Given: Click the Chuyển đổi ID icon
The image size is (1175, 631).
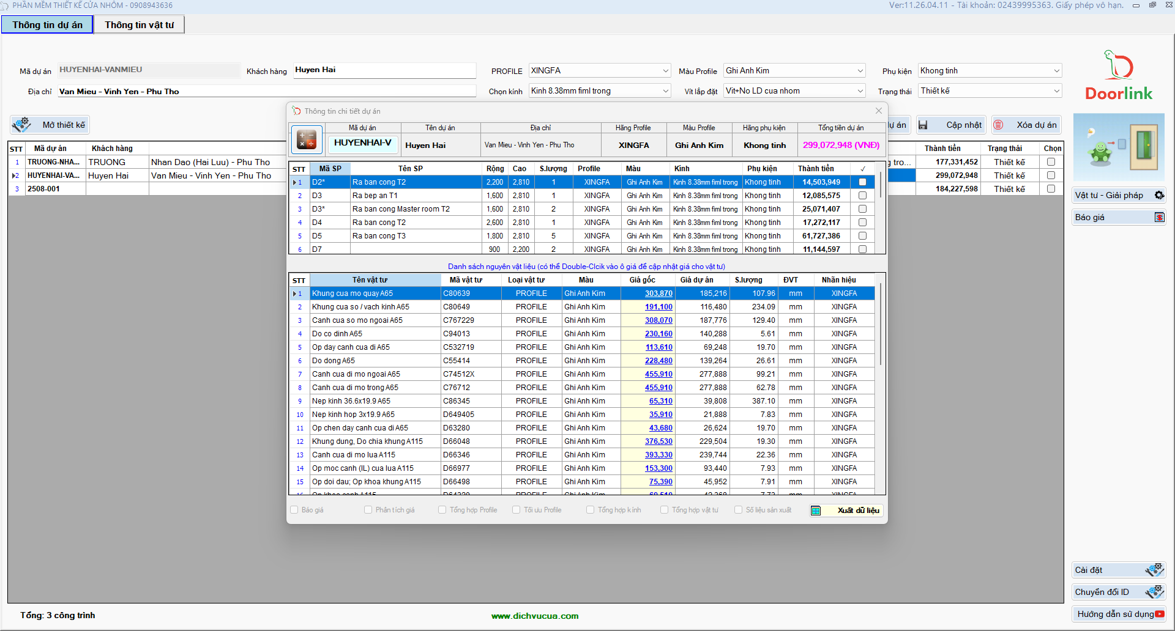Looking at the screenshot, I should pyautogui.click(x=1154, y=592).
